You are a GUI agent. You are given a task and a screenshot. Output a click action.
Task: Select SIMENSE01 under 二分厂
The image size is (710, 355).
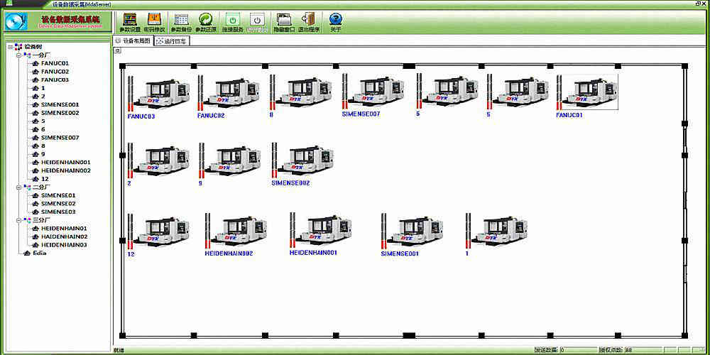click(58, 195)
